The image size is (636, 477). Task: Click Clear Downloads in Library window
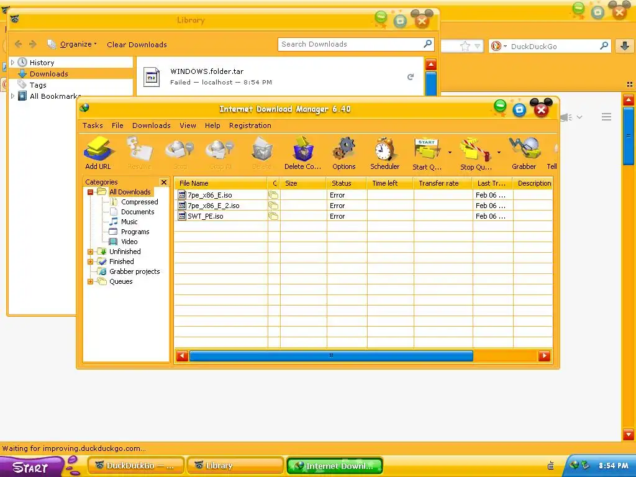[x=137, y=45]
